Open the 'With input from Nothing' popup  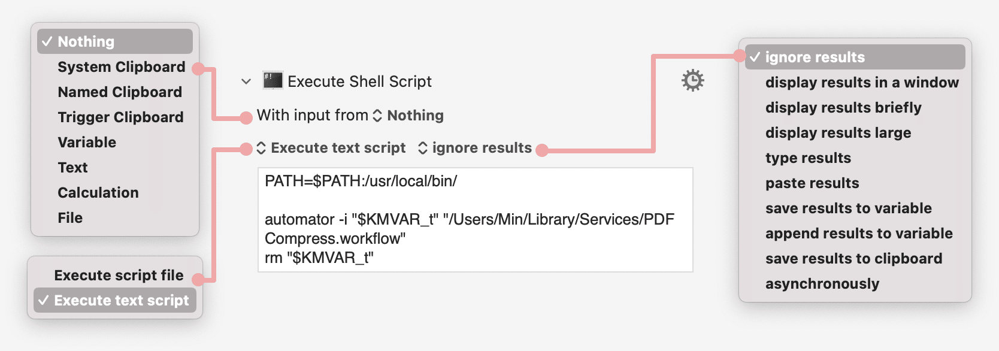pos(409,116)
